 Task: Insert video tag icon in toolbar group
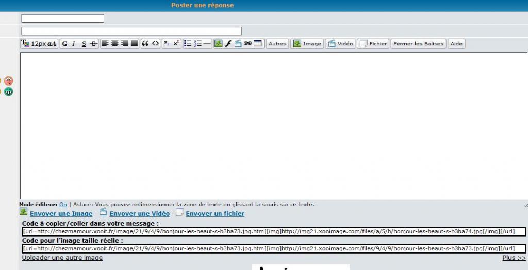click(x=238, y=43)
